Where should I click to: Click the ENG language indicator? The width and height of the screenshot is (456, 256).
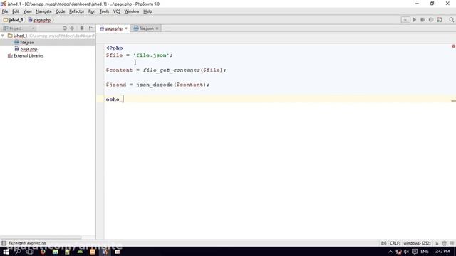[x=425, y=252]
